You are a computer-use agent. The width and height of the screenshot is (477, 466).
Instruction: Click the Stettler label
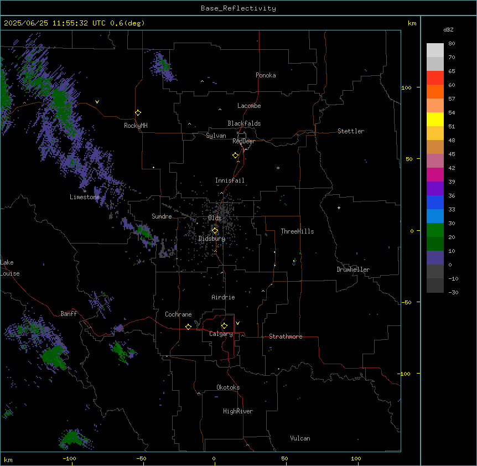point(351,131)
